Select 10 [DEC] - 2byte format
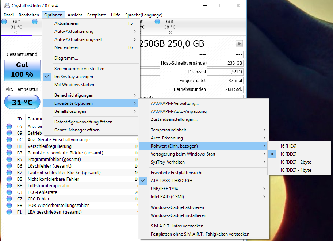The image size is (333, 241). 299,162
